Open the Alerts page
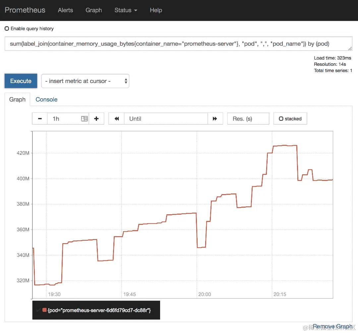 click(65, 10)
